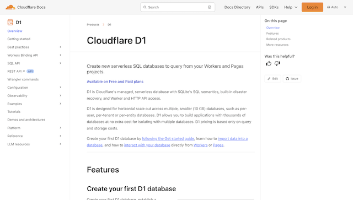
Task: Open the Auto theme selector
Action: [x=336, y=7]
